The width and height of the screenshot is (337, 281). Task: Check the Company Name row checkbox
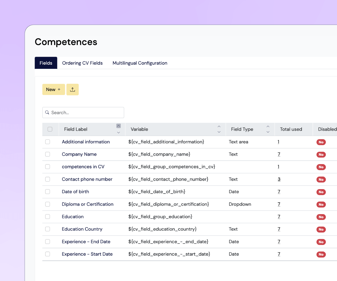pos(47,154)
